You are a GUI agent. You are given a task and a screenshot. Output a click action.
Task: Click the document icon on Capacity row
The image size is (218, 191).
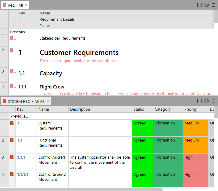coord(12,71)
